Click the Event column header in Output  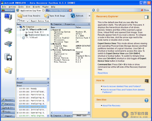(31, 85)
